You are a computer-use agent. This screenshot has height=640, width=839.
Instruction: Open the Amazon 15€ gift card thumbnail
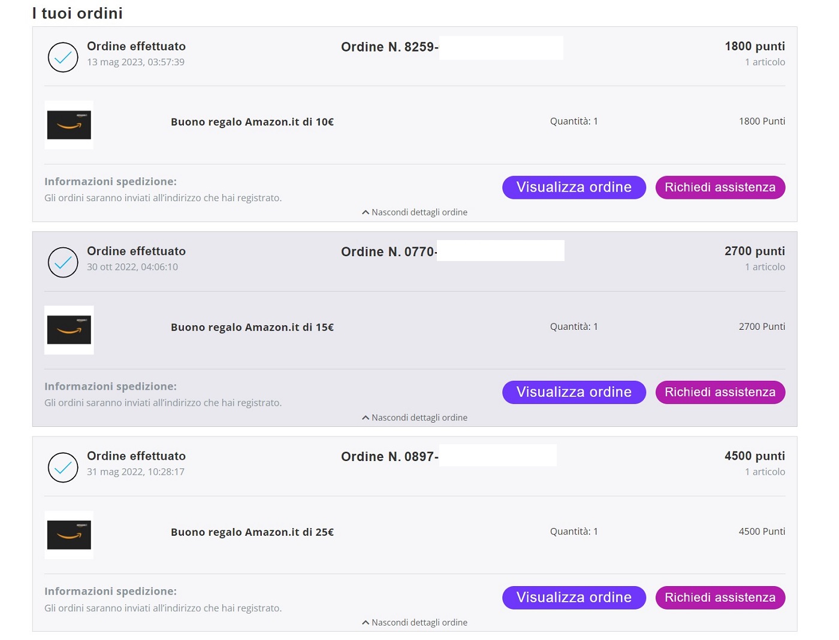(69, 330)
